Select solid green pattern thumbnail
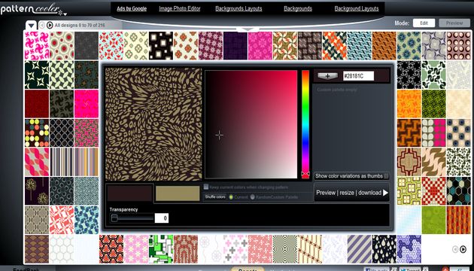The height and width of the screenshot is (271, 474). pos(433,220)
